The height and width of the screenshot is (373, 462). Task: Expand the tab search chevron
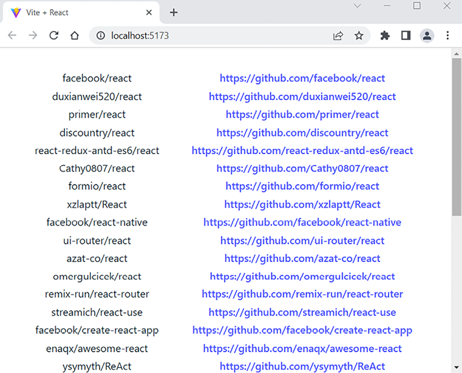[x=358, y=6]
